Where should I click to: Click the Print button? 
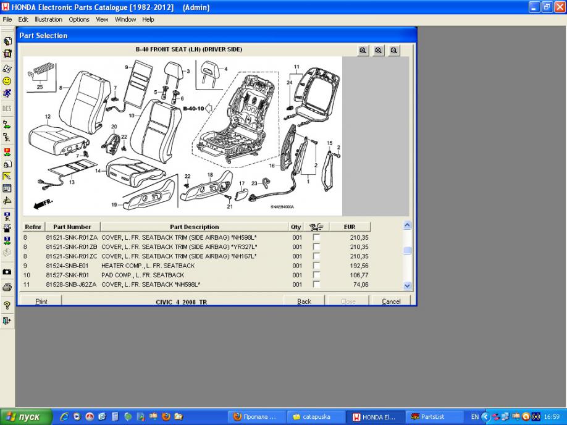tap(41, 301)
